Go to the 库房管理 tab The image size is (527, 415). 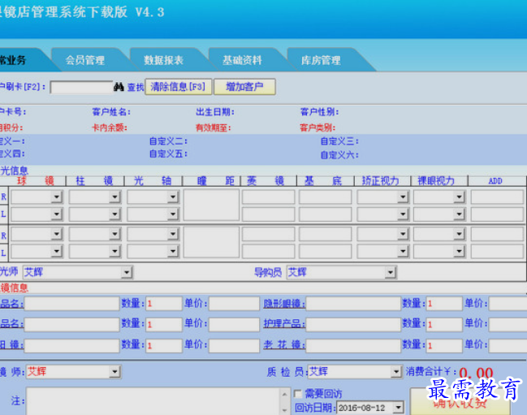point(321,60)
